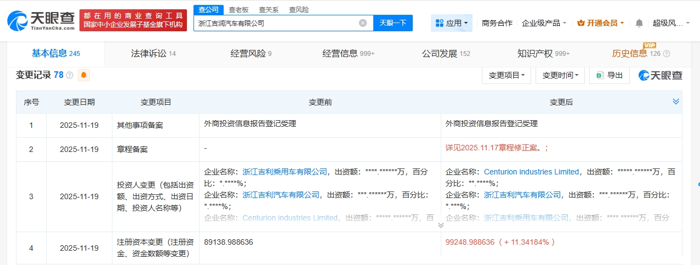Clear the search box with the X icon
The height and width of the screenshot is (265, 700).
click(363, 23)
